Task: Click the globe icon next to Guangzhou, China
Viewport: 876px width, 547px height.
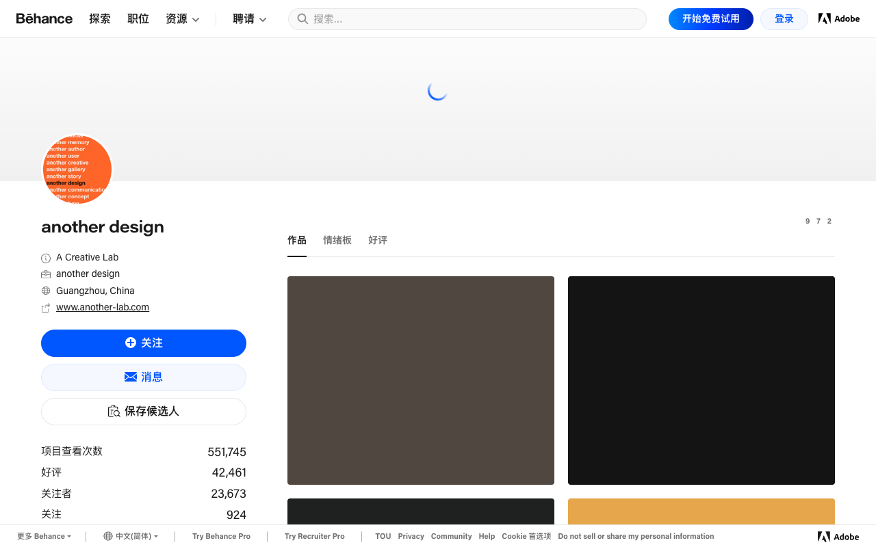Action: pyautogui.click(x=46, y=291)
